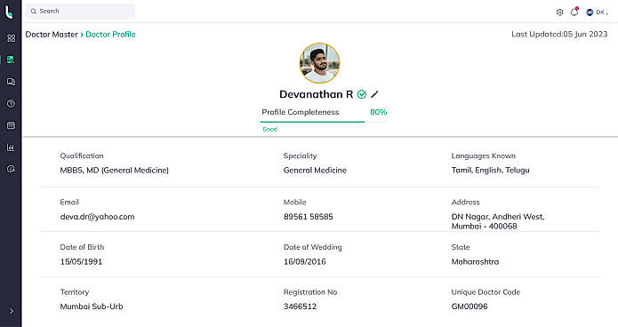Click doctor code 'GM00096'

tap(470, 307)
